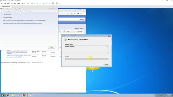
Task: Expand the power options dropdown arrow
Action: tap(25, 4)
